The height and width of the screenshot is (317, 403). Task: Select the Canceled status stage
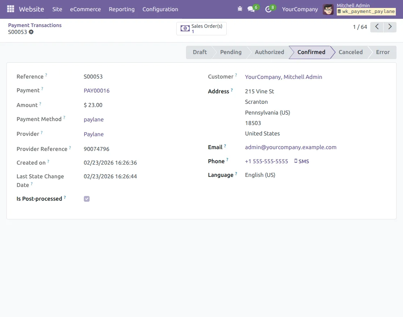(x=350, y=52)
